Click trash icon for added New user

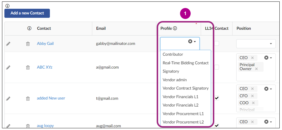28,98
